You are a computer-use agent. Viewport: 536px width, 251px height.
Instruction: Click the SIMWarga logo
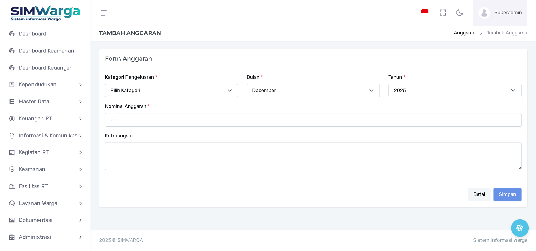point(45,13)
